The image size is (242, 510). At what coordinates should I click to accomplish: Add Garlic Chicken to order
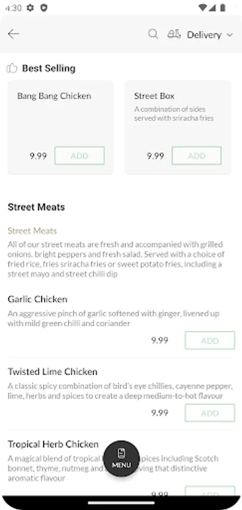pos(210,340)
